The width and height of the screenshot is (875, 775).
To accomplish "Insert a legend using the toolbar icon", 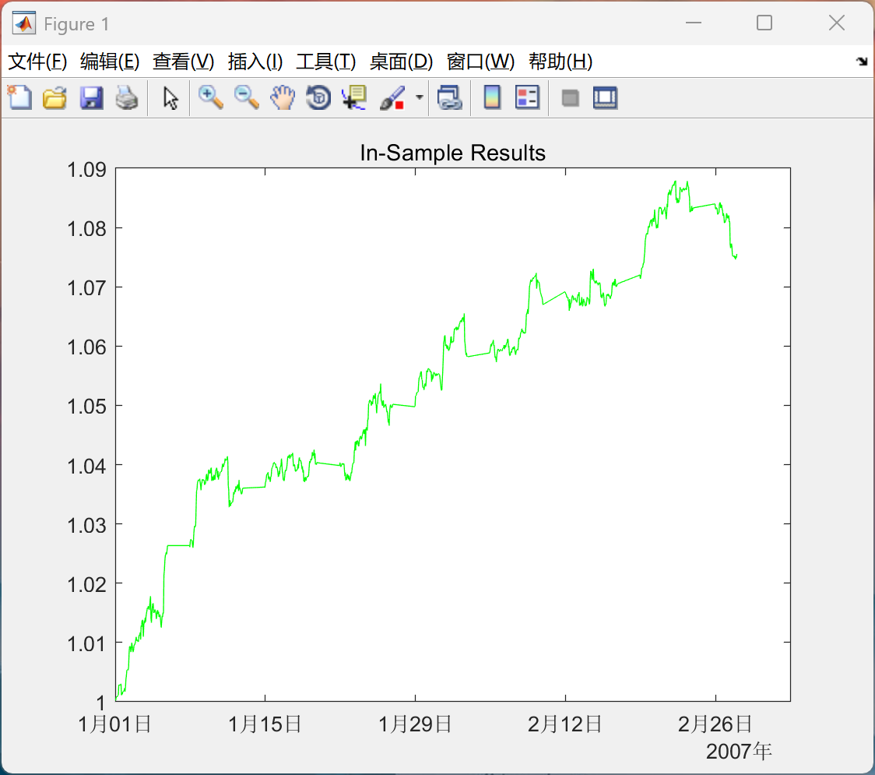I will pyautogui.click(x=527, y=97).
